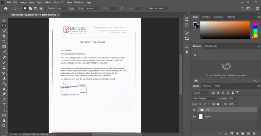
Task: Select the Pen tool
Action: pyautogui.click(x=4, y=99)
